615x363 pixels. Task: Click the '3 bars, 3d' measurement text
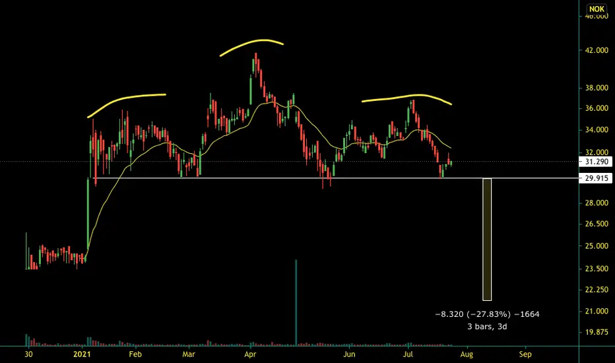coord(487,327)
